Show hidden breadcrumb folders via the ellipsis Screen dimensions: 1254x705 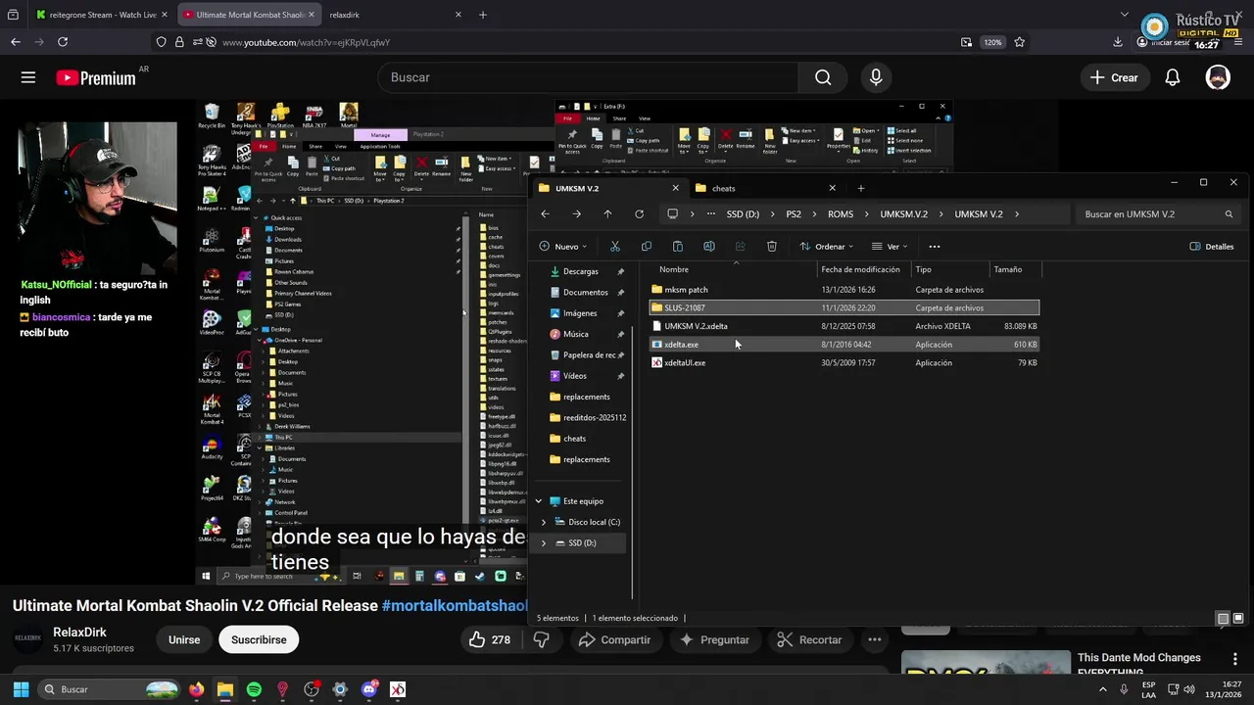click(709, 214)
